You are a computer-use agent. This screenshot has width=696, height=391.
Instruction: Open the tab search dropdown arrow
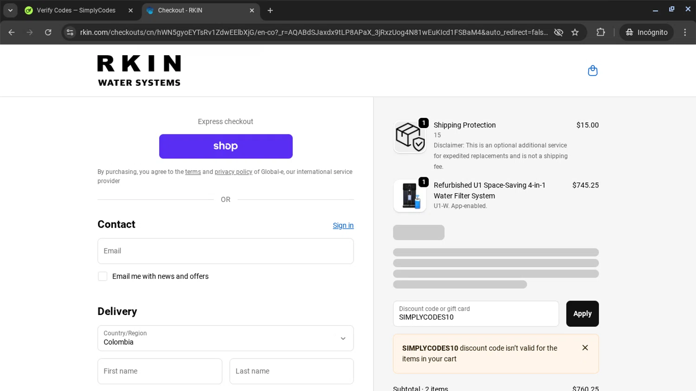(10, 10)
